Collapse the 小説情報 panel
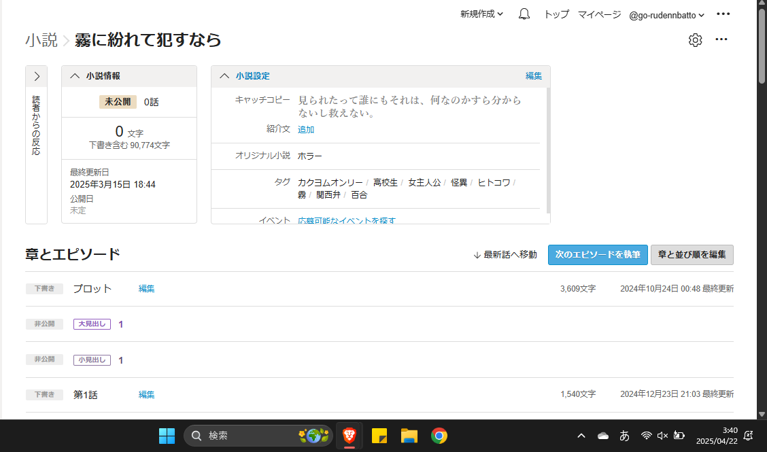This screenshot has height=452, width=767. coord(75,76)
